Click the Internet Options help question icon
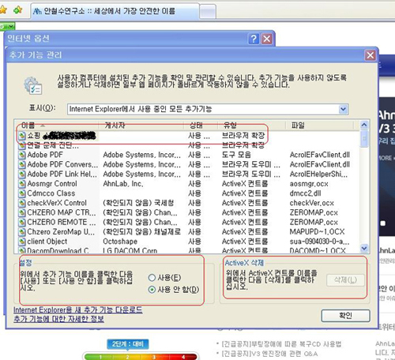The image size is (395, 360). pyautogui.click(x=254, y=39)
